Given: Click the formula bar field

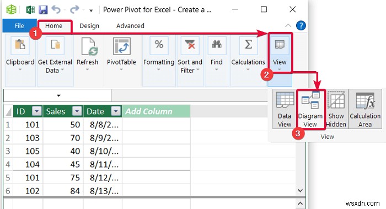Looking at the screenshot, I should [190, 95].
